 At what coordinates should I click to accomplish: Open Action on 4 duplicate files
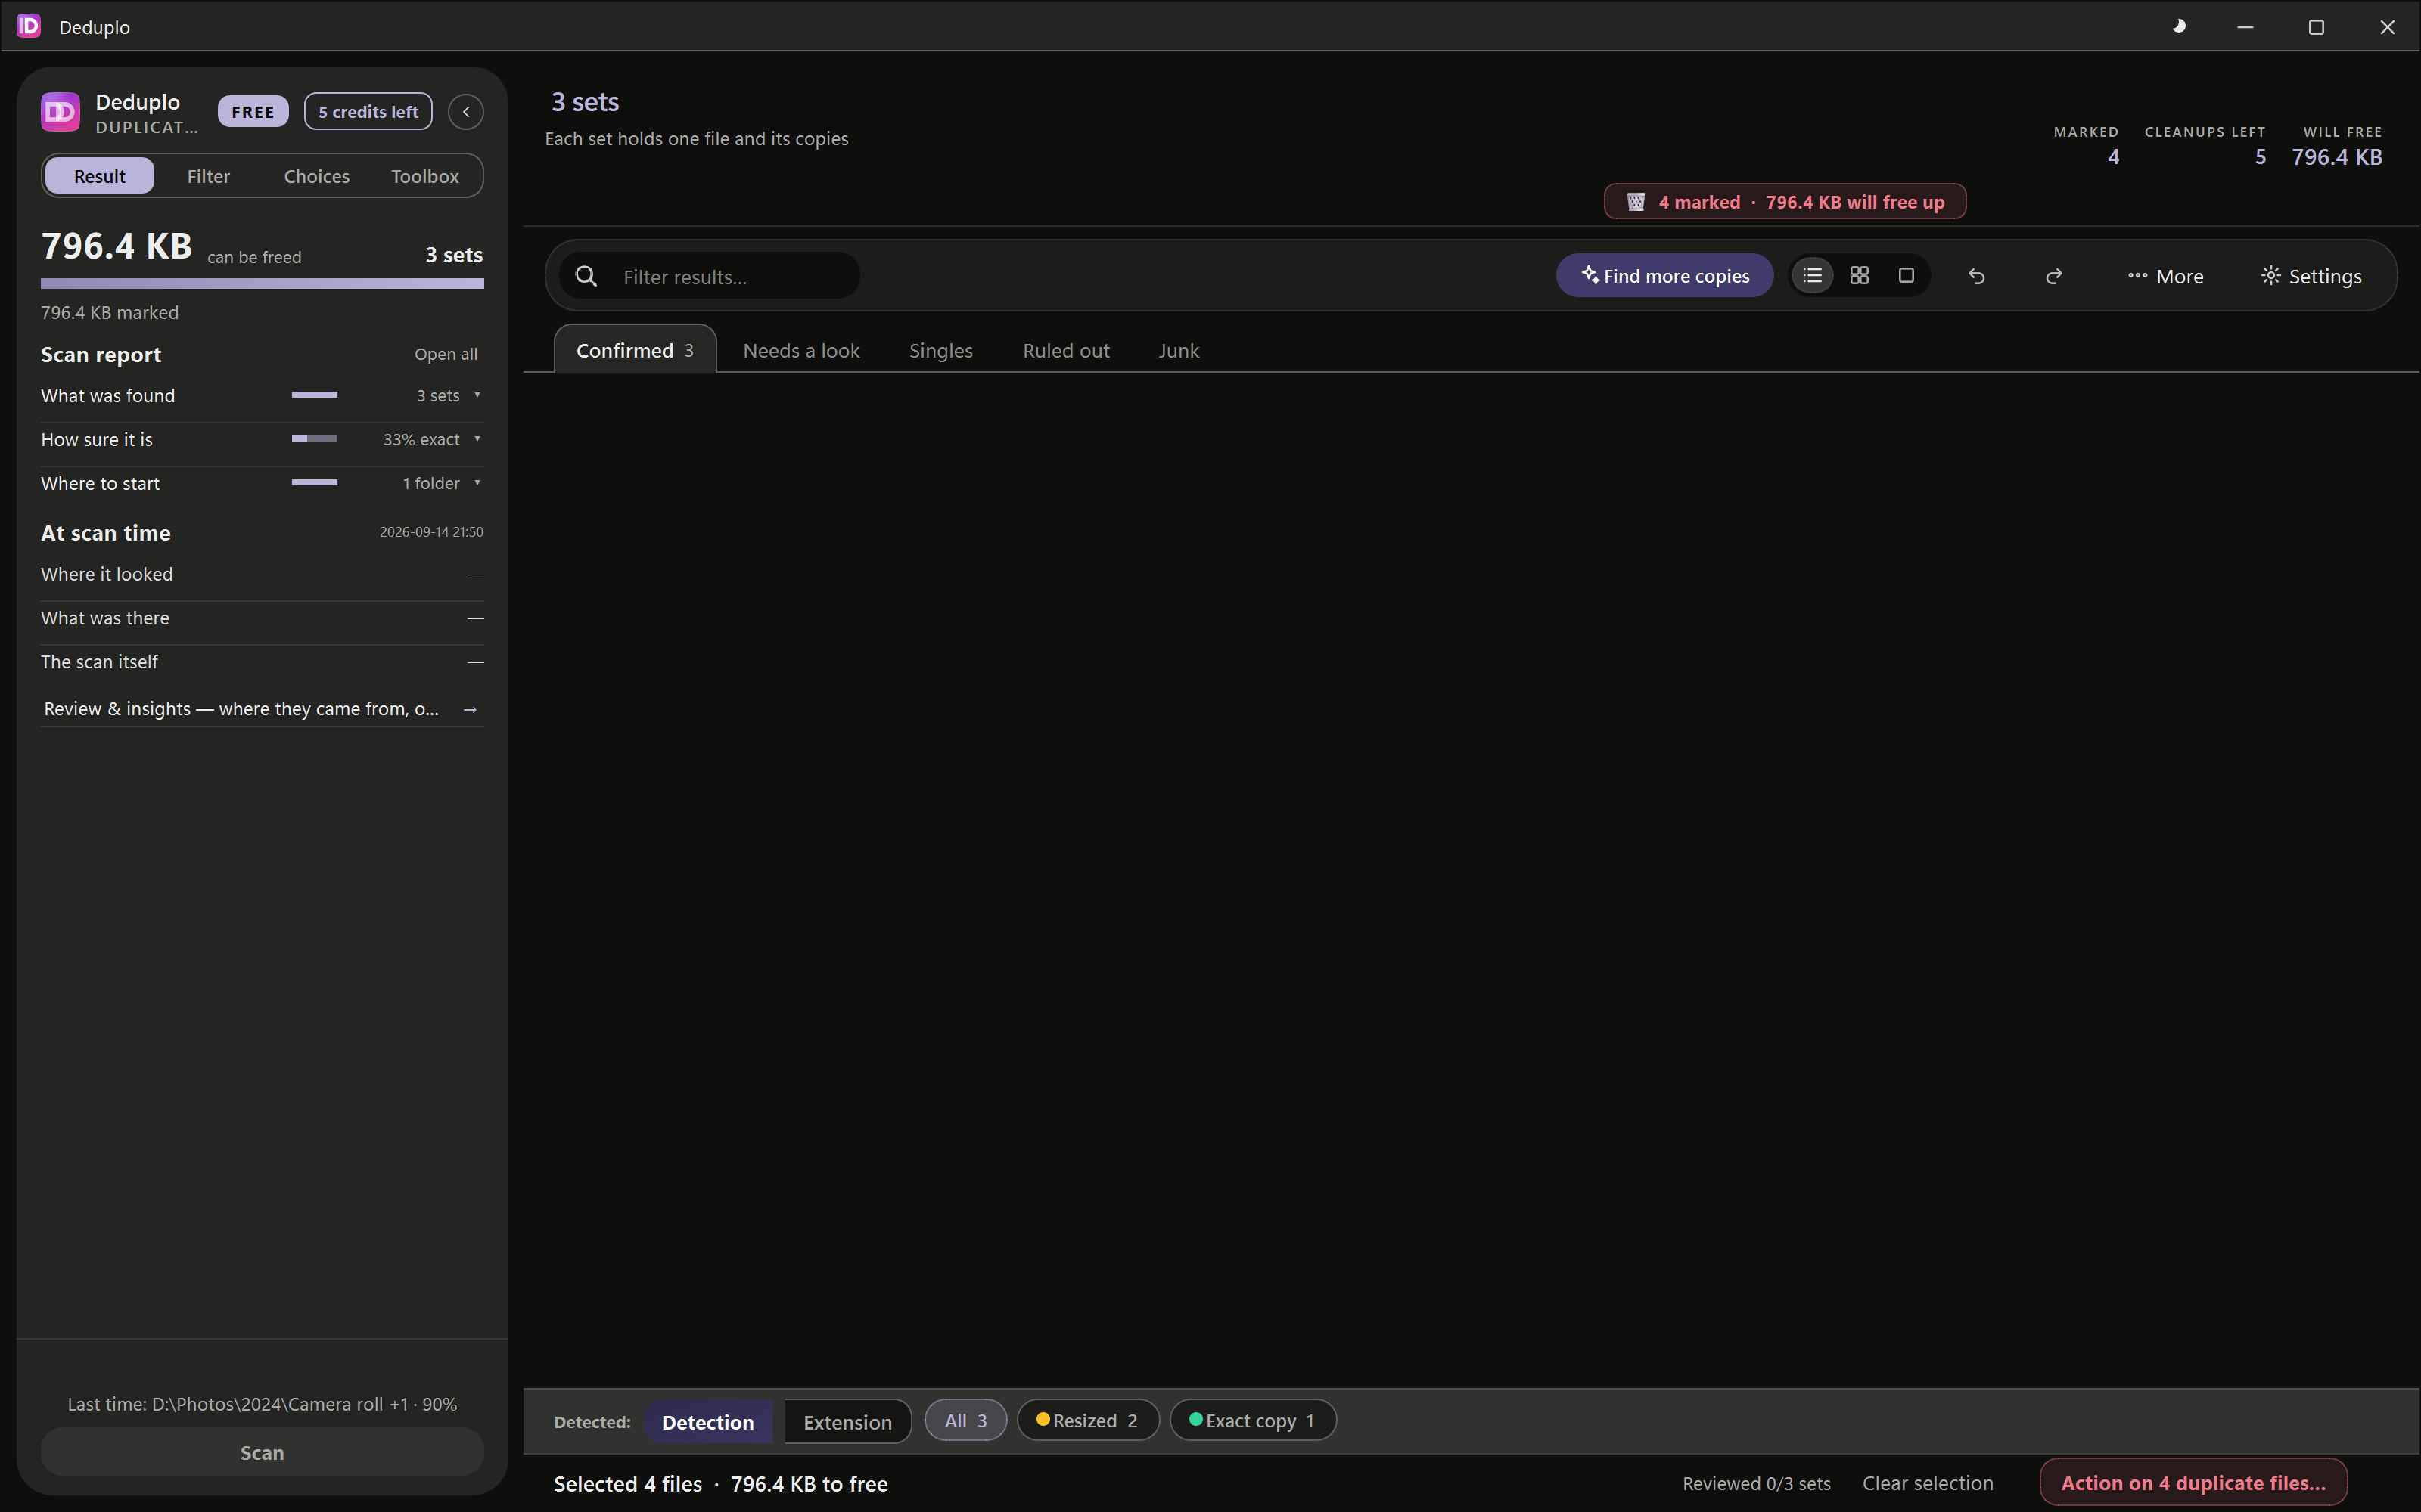click(2193, 1483)
